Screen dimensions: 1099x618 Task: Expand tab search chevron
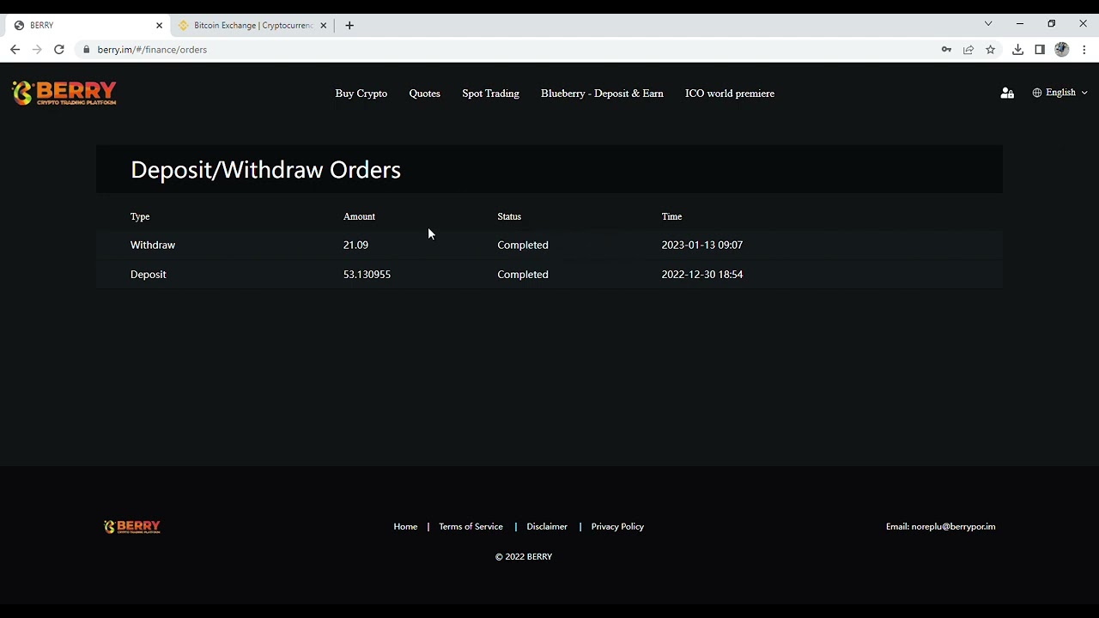988,24
